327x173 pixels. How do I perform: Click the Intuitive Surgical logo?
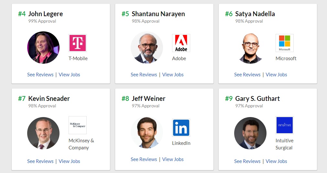[285, 125]
